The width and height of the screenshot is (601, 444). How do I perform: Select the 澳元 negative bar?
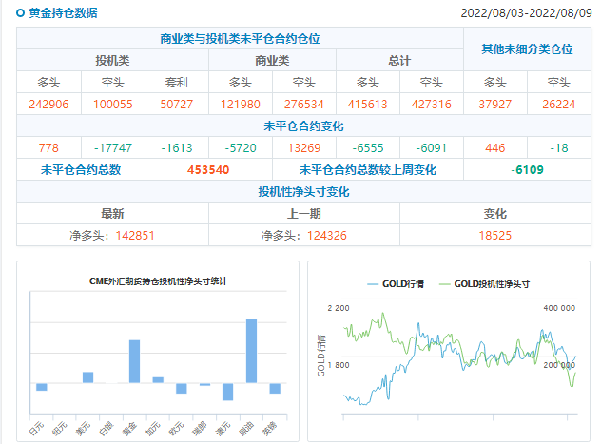click(x=228, y=392)
